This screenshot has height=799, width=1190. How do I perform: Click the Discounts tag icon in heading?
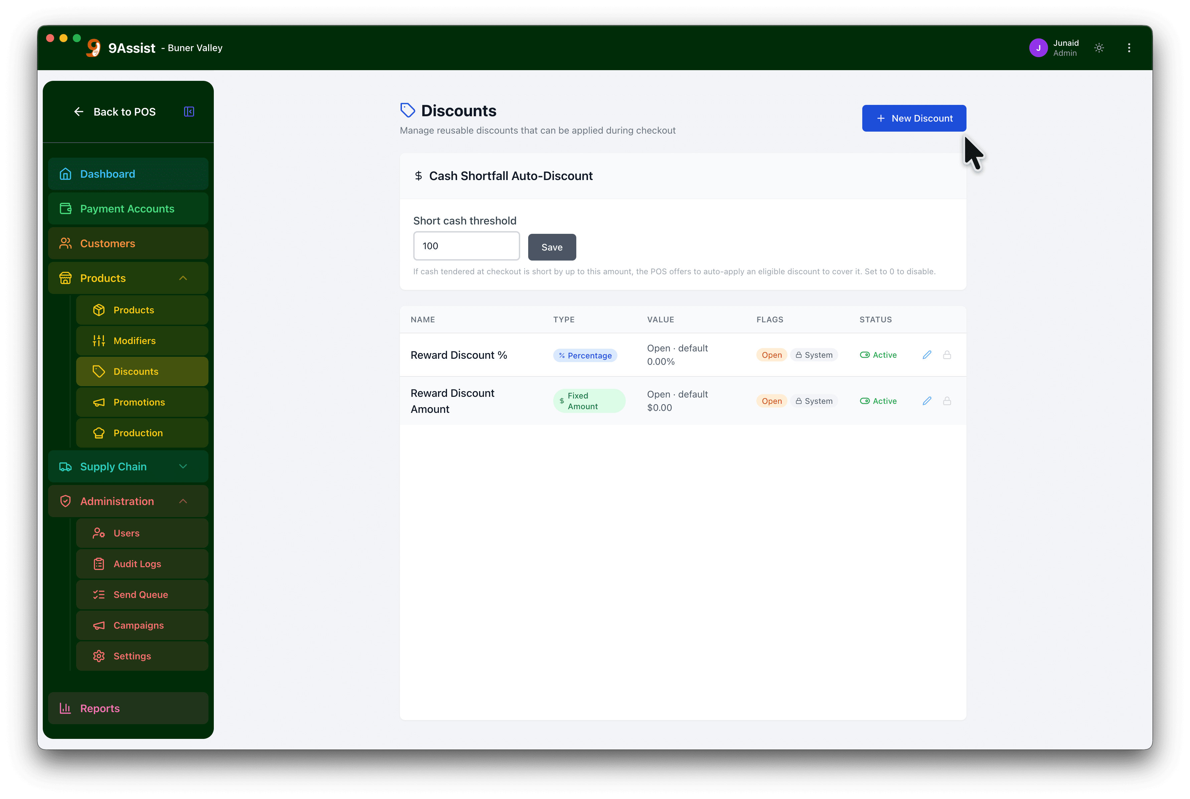point(408,110)
